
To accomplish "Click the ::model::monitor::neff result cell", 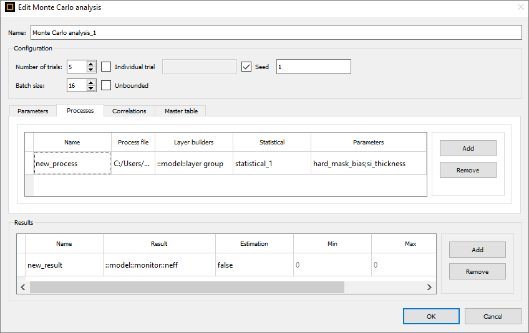I will (159, 265).
